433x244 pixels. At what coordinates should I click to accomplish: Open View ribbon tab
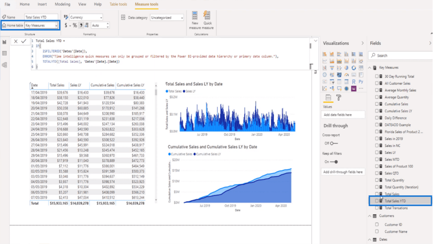[82, 4]
